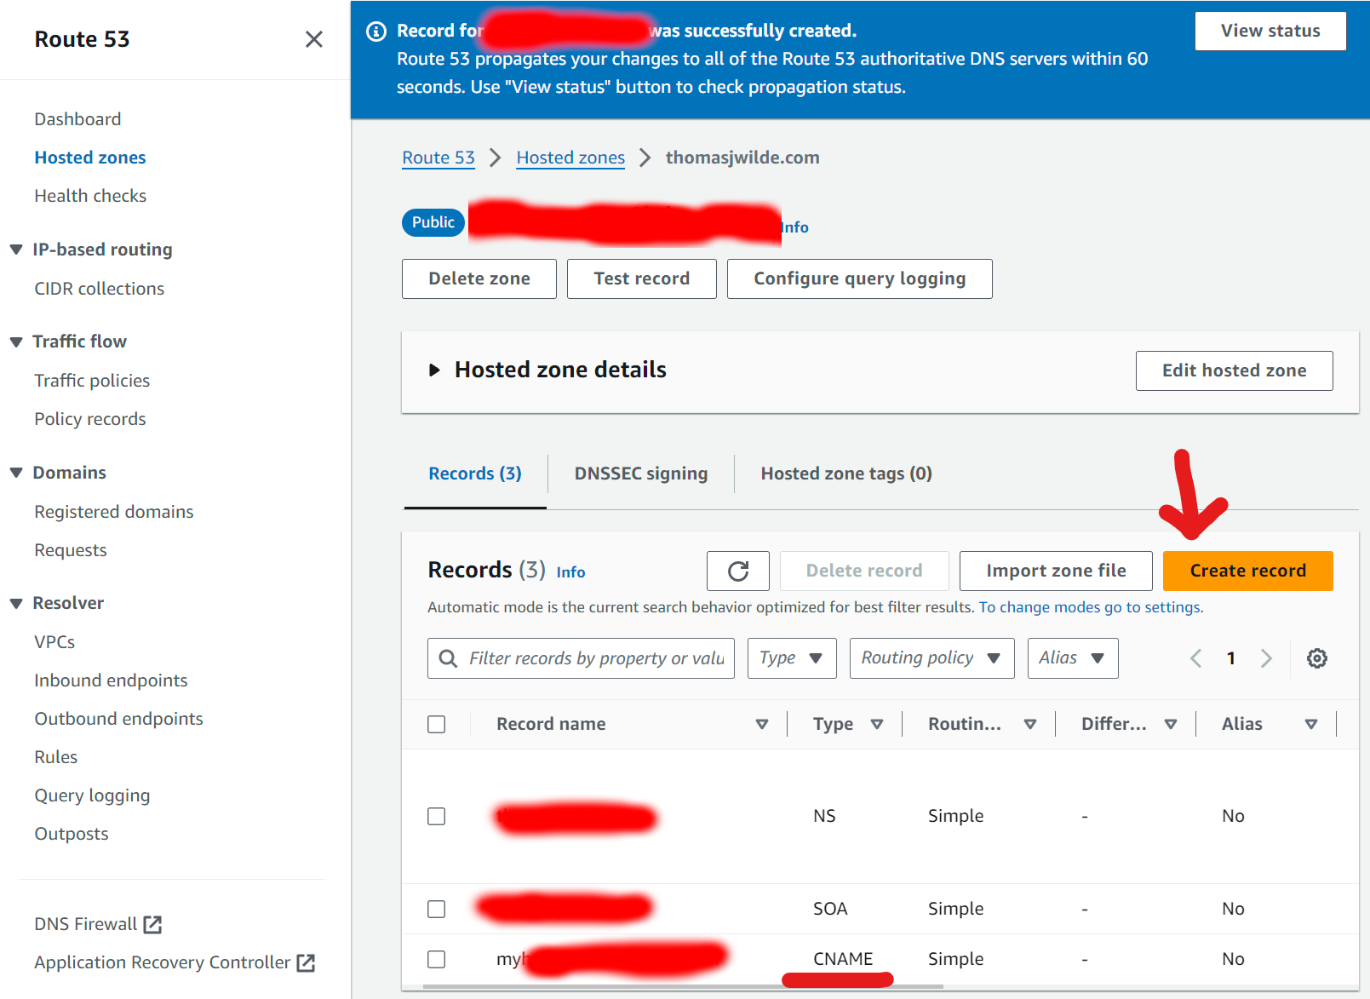Toggle the select-all records checkbox
This screenshot has width=1370, height=999.
point(437,724)
